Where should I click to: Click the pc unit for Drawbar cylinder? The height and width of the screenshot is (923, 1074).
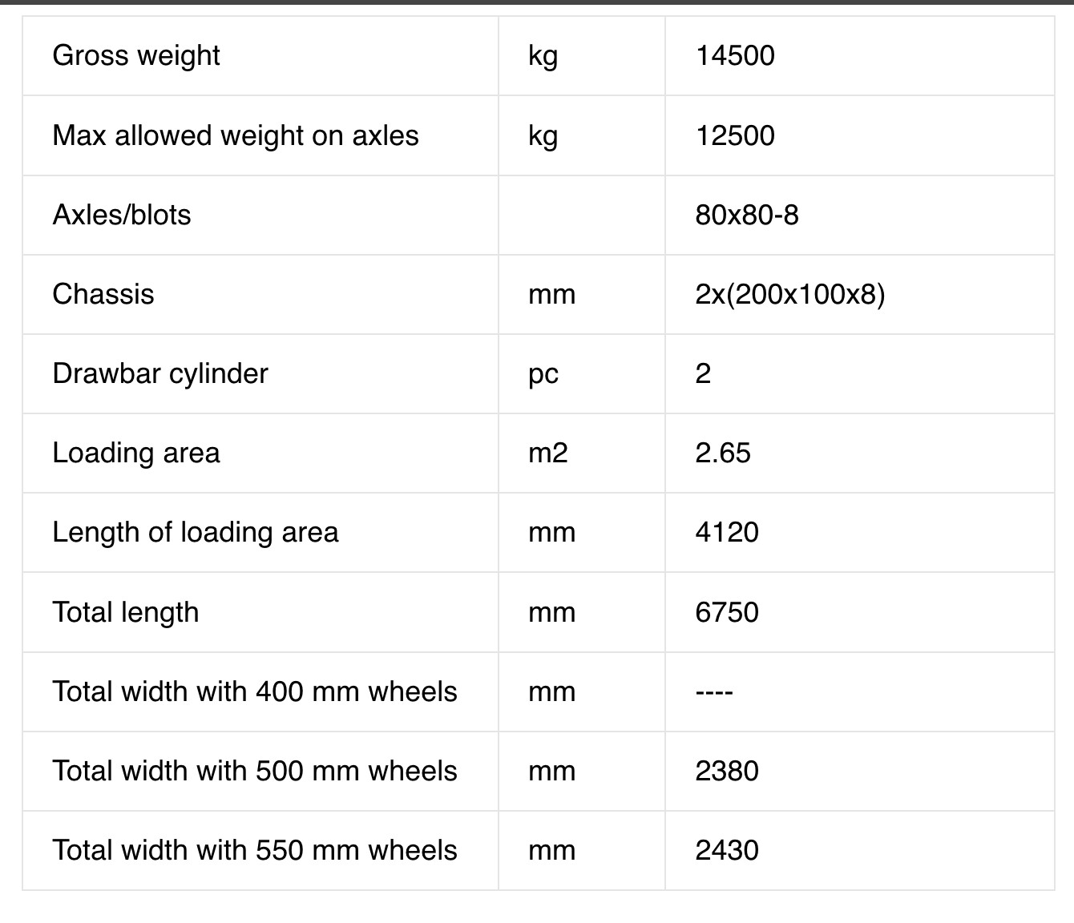[543, 375]
